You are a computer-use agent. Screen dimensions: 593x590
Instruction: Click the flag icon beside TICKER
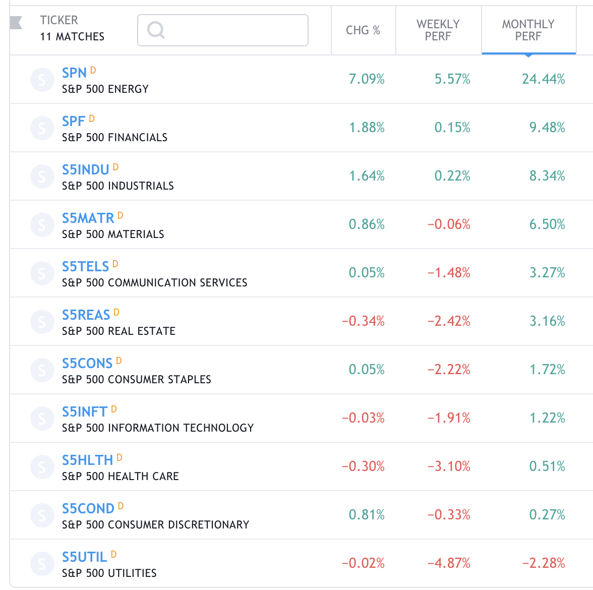pyautogui.click(x=16, y=23)
